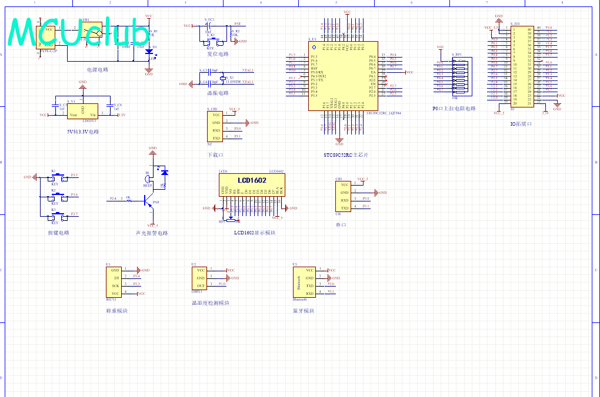
Task: Click the LDO3V3 voltage regulator block
Action: tap(83, 110)
